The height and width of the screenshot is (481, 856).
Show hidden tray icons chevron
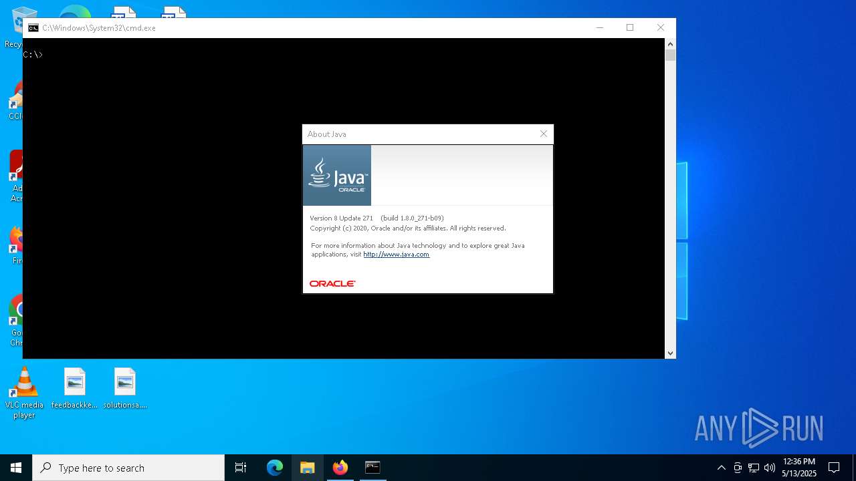pyautogui.click(x=721, y=468)
